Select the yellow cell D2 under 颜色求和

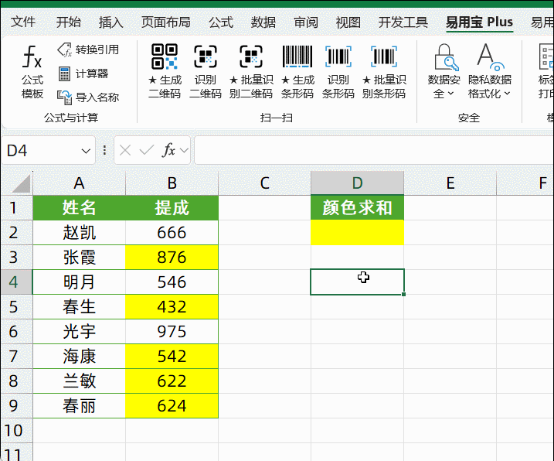(357, 233)
